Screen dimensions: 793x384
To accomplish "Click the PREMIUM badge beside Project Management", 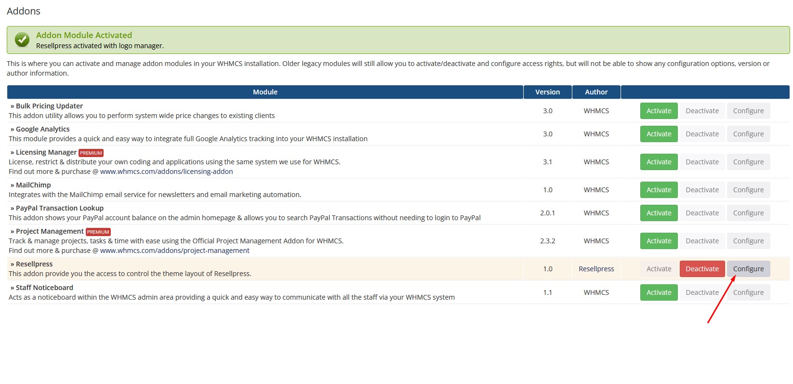I will pyautogui.click(x=98, y=232).
